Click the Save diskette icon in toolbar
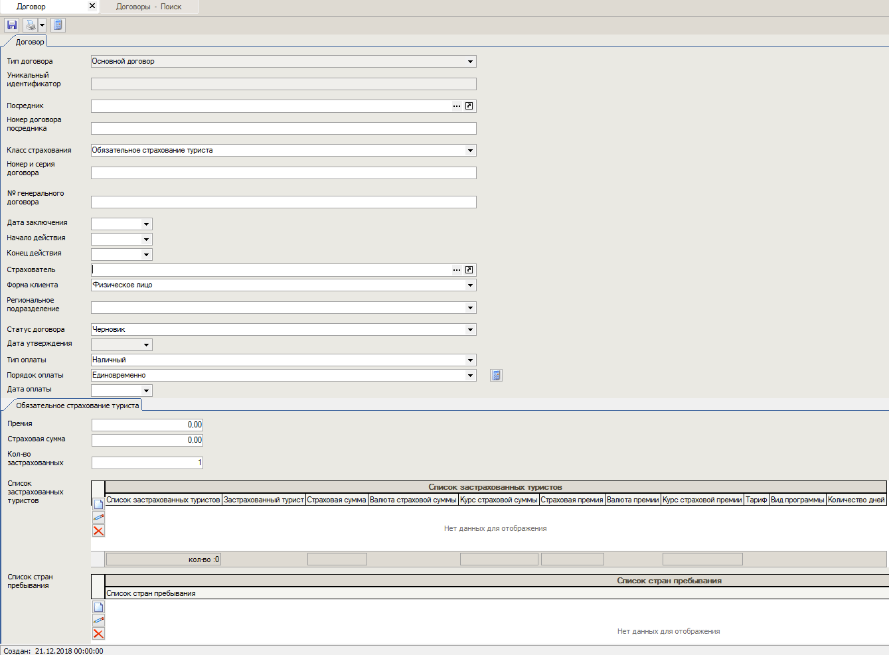889x655 pixels. pyautogui.click(x=11, y=25)
